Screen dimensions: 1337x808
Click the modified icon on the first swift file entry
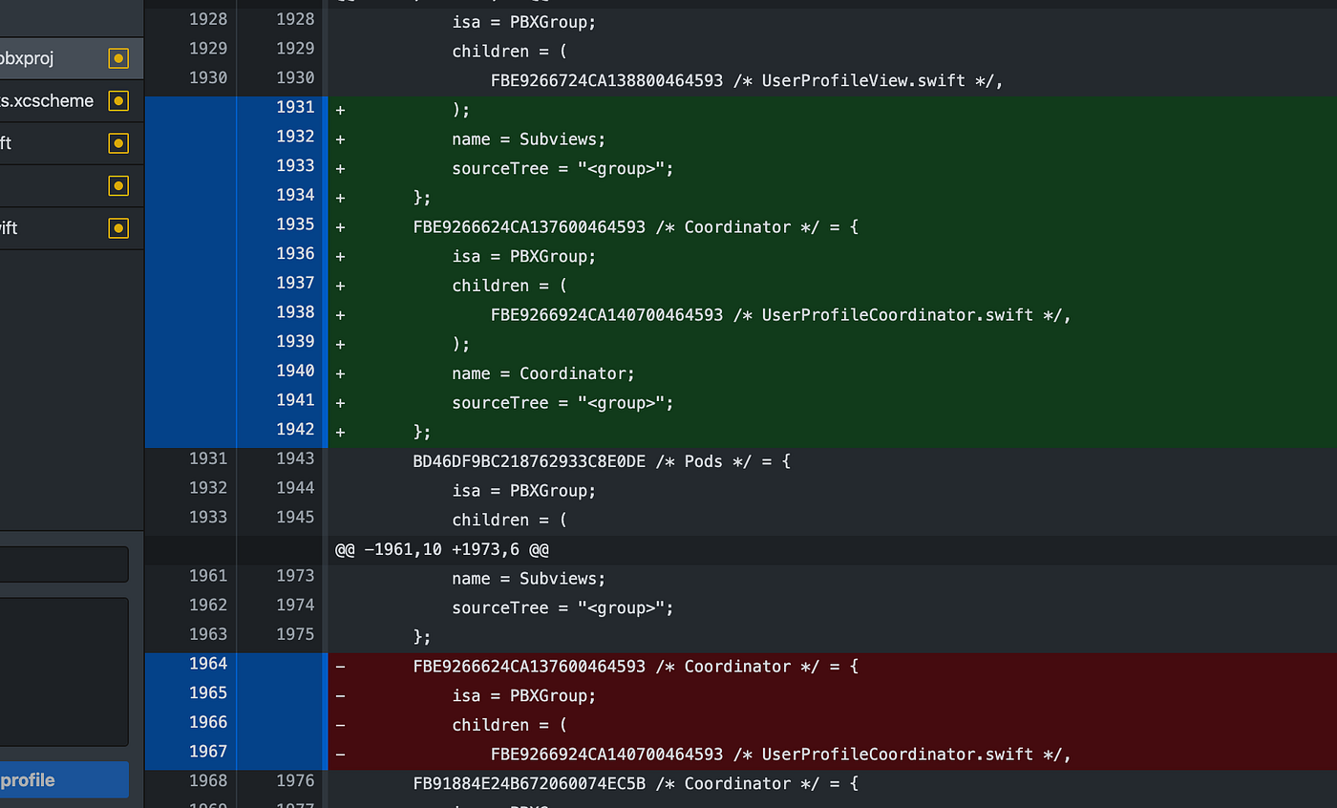pyautogui.click(x=117, y=142)
